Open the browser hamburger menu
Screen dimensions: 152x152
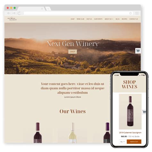[x=137, y=13]
